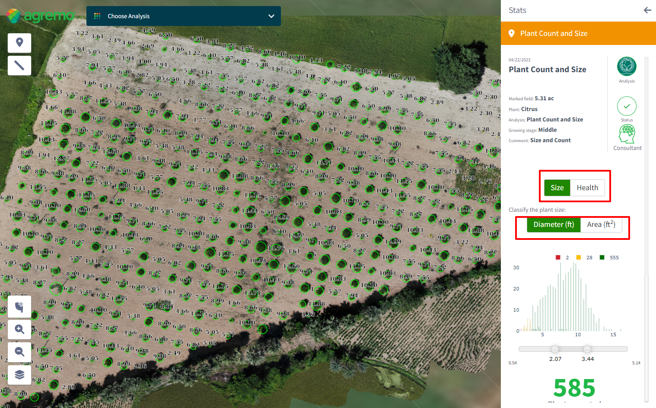
Task: Select the line measurement tool
Action: pyautogui.click(x=19, y=66)
